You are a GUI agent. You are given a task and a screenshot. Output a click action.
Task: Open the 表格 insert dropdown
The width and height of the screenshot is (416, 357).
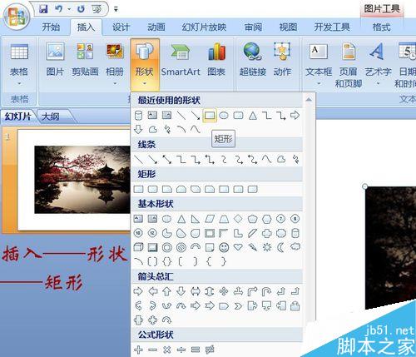pyautogui.click(x=19, y=64)
